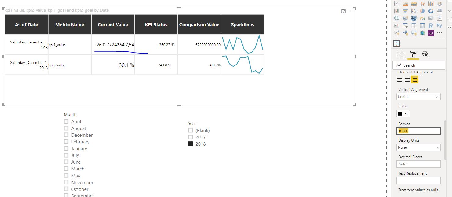Select the pie chart visualization

[422, 11]
